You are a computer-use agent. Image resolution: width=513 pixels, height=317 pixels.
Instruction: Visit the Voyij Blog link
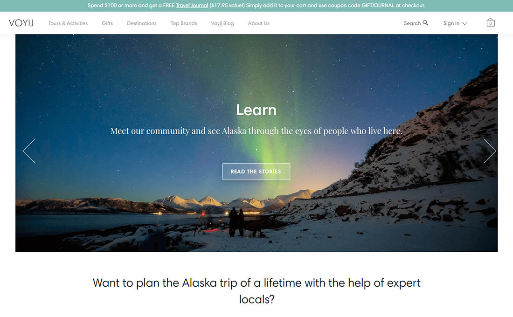[222, 23]
